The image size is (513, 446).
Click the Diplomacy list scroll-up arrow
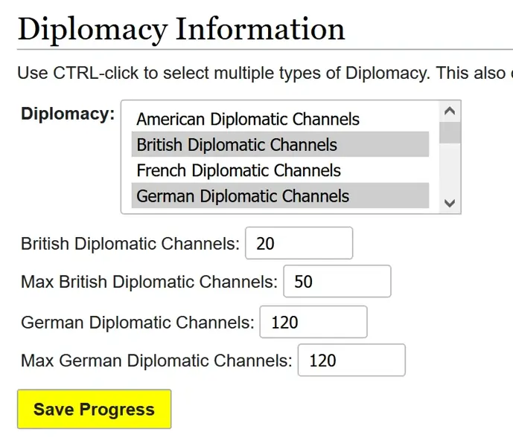pyautogui.click(x=450, y=111)
